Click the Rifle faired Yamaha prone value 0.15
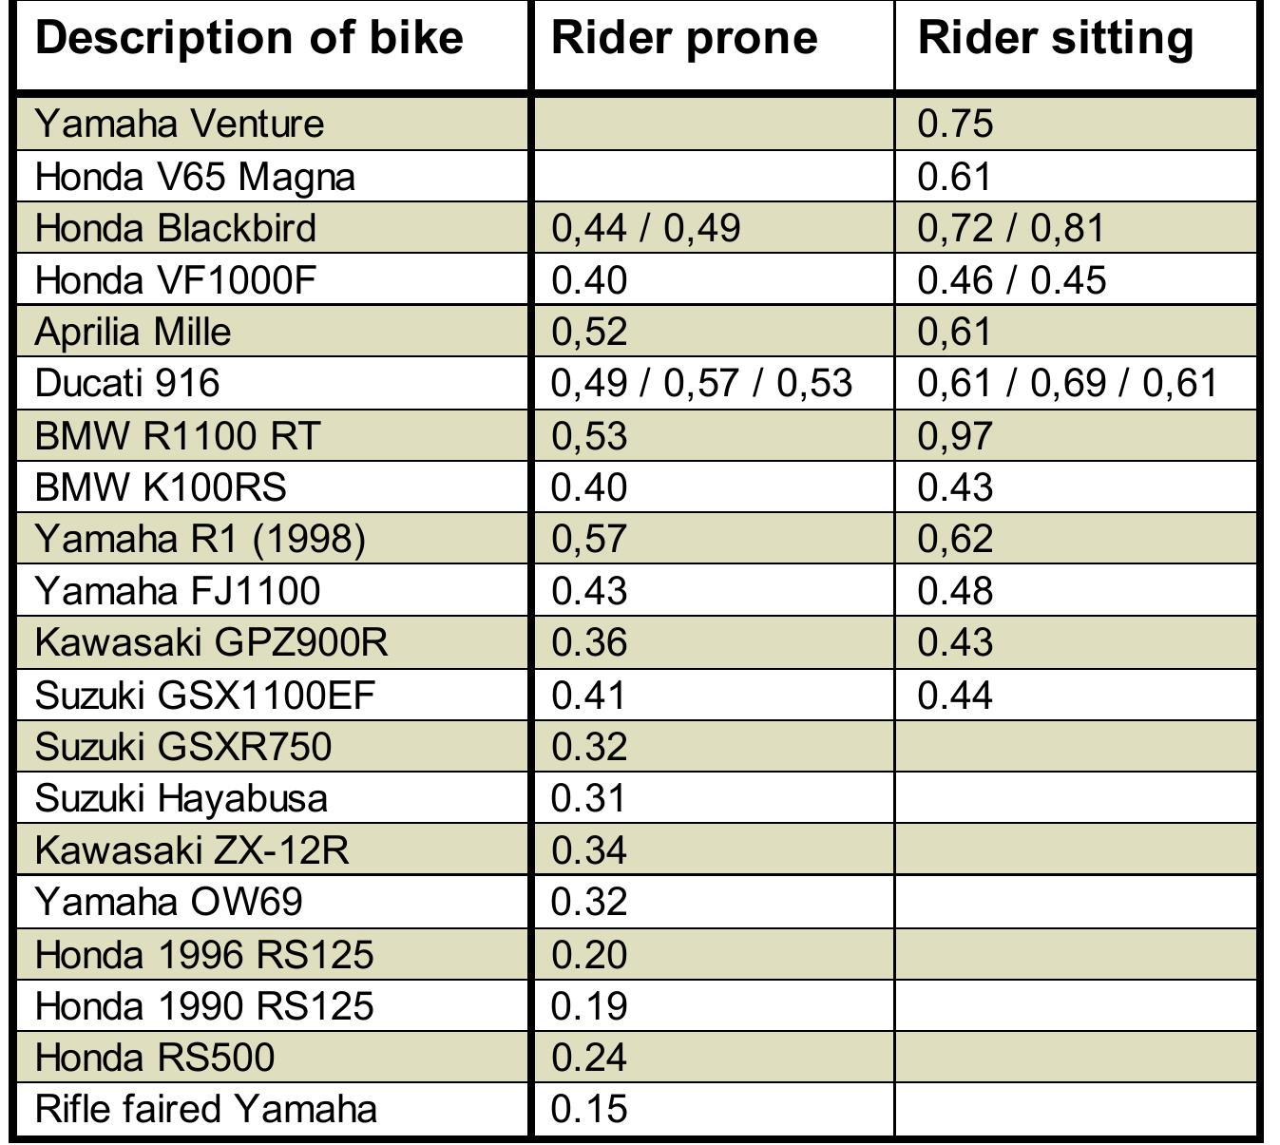 (589, 1109)
